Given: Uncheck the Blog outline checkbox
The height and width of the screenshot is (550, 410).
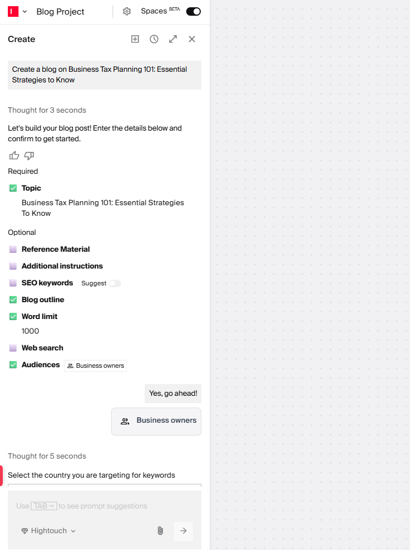Looking at the screenshot, I should (x=13, y=300).
